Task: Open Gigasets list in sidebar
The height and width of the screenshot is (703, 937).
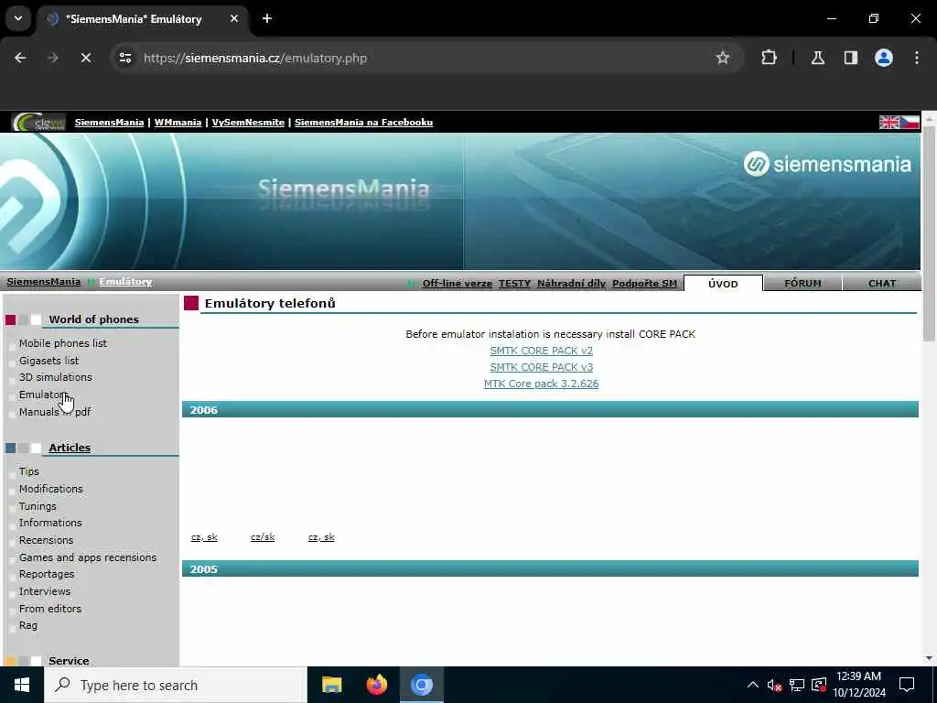Action: click(49, 361)
